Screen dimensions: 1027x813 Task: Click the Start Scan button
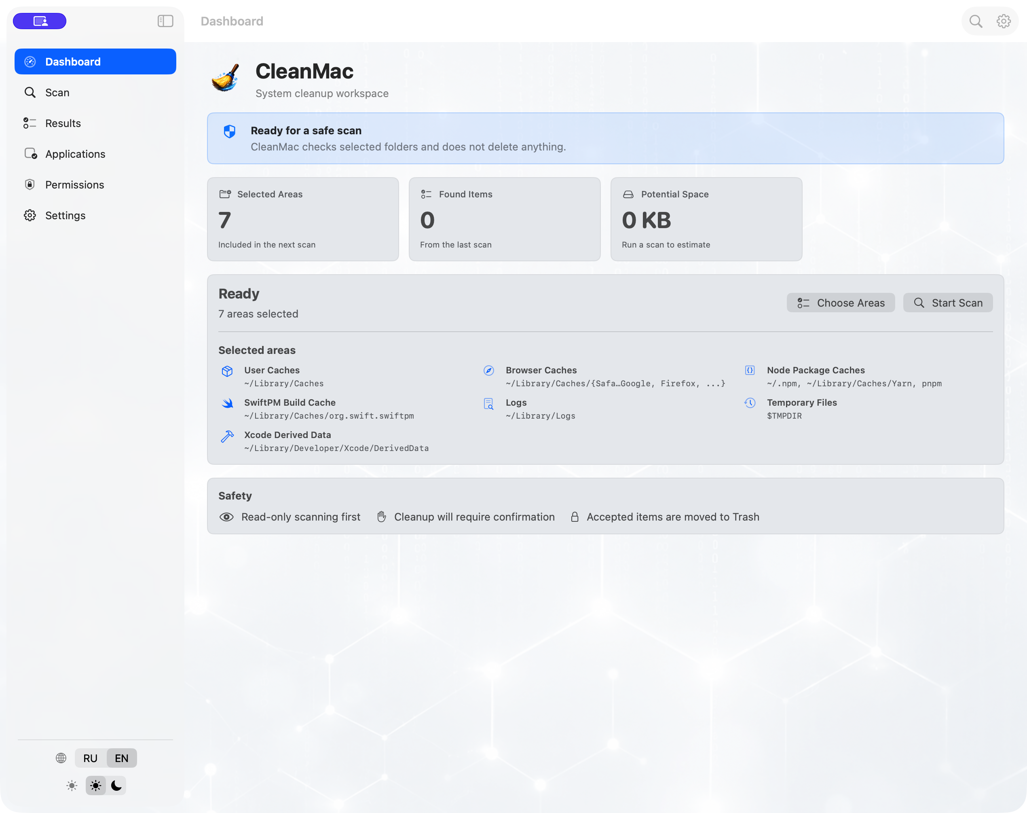[948, 303]
